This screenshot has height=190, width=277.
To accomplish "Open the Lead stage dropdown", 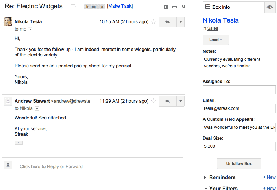I will [x=215, y=40].
